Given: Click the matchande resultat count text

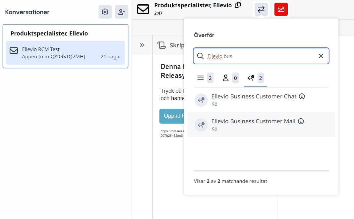Looking at the screenshot, I should [230, 181].
